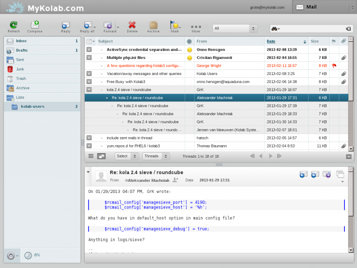357x268 pixels.
Task: Click reply-all icon in message preview header
Action: click(x=315, y=174)
